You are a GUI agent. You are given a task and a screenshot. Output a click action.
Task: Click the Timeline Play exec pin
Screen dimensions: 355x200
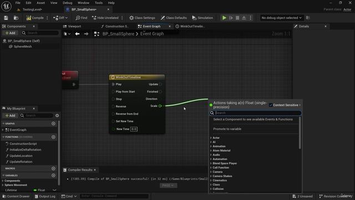point(113,84)
